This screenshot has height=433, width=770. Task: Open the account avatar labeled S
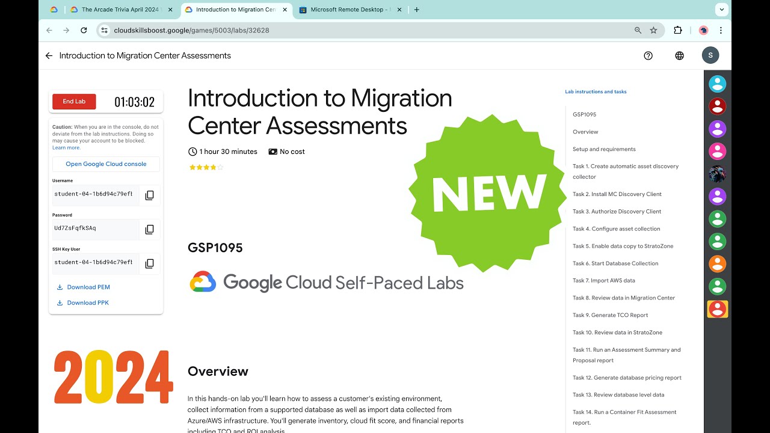click(710, 55)
